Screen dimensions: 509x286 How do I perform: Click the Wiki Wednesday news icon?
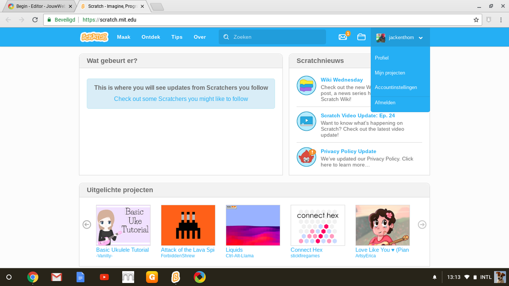coord(307,85)
